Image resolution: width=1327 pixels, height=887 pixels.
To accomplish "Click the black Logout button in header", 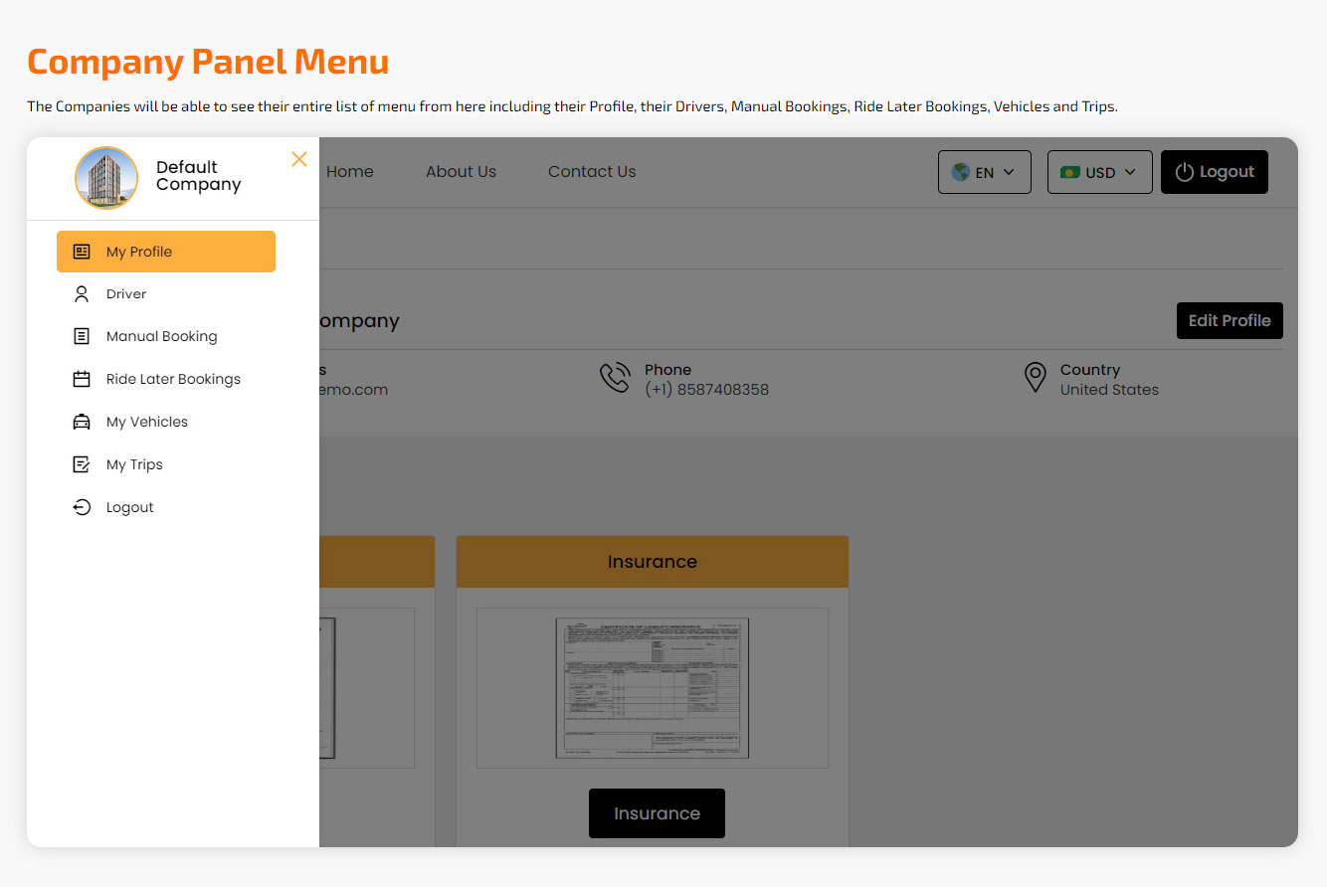I will pos(1215,172).
